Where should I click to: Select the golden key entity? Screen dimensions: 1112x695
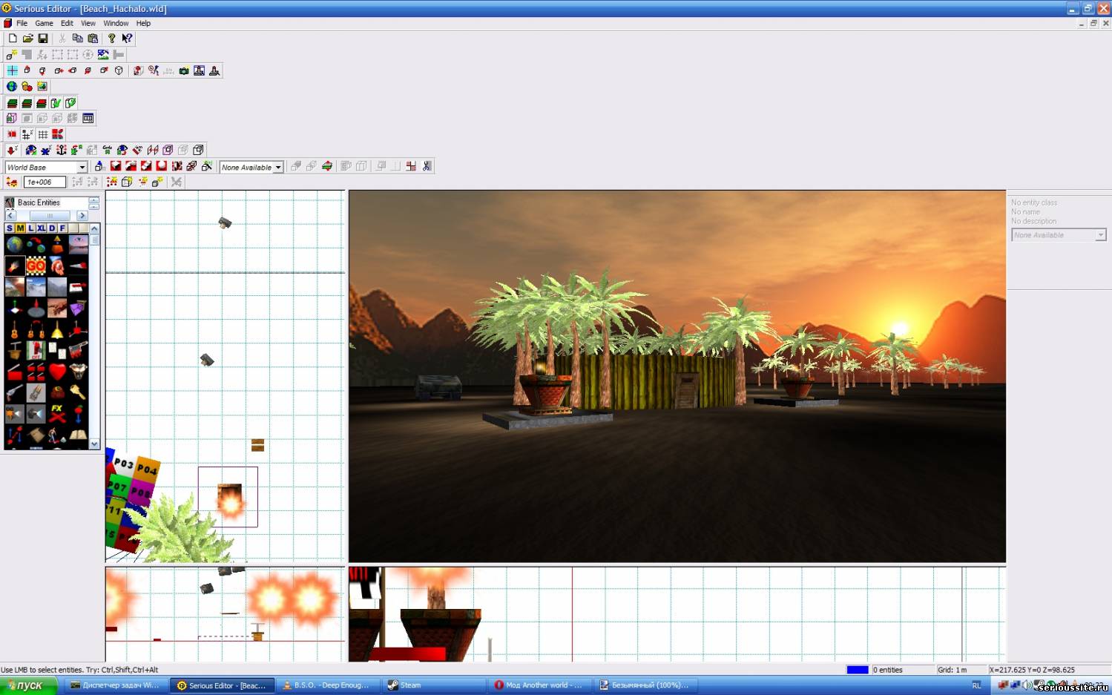78,392
